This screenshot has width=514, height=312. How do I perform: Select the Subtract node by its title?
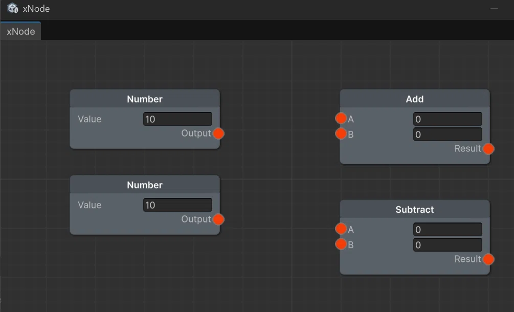[415, 209]
